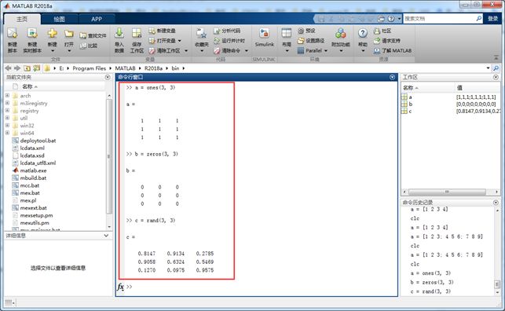Open the Command Window panel actions menu

[392, 77]
